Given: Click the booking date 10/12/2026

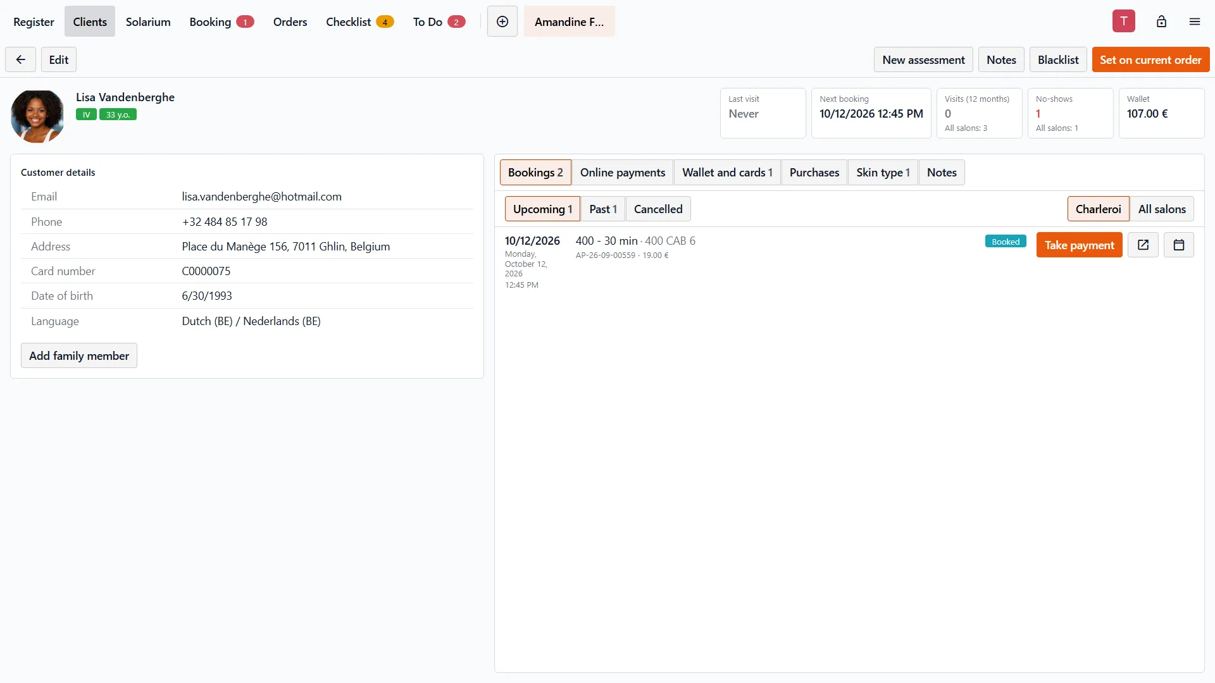Looking at the screenshot, I should point(532,241).
